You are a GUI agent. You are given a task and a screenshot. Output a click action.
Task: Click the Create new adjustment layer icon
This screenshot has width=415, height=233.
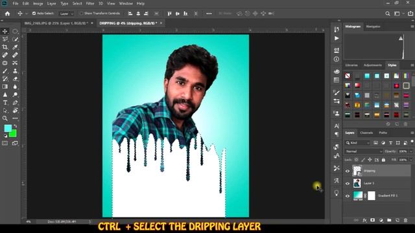[x=381, y=220]
